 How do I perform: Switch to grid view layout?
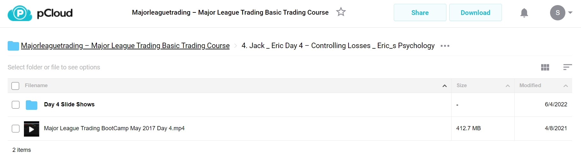click(x=545, y=67)
